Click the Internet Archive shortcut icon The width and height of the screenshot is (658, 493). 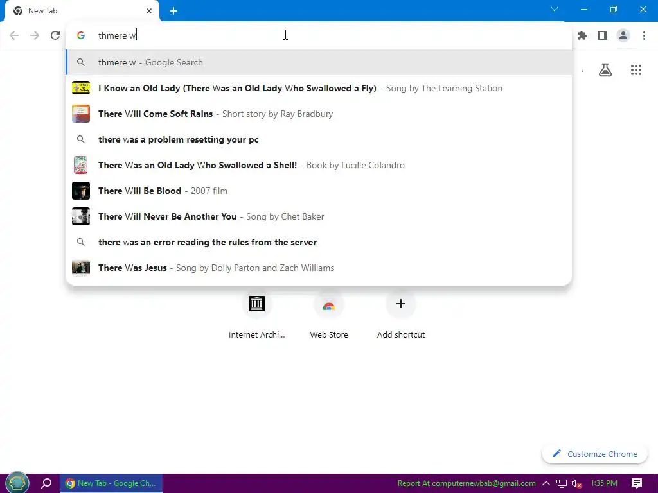click(257, 304)
